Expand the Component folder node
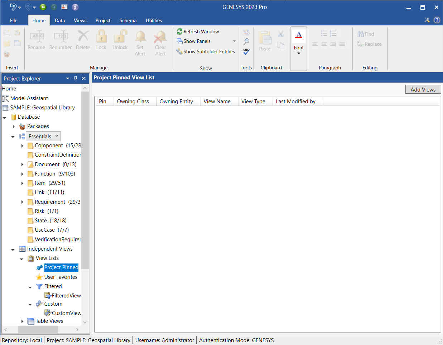 (22, 146)
